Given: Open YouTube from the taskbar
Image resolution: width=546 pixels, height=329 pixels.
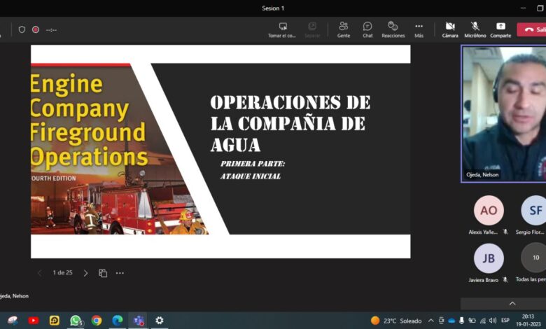Looking at the screenshot, I should [34, 321].
